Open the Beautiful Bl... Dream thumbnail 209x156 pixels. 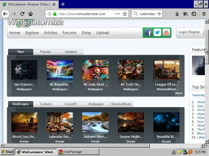166,122
